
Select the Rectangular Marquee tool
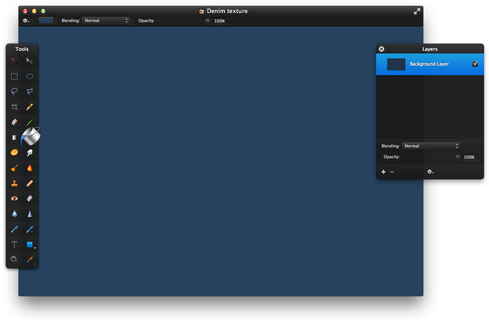tap(14, 76)
